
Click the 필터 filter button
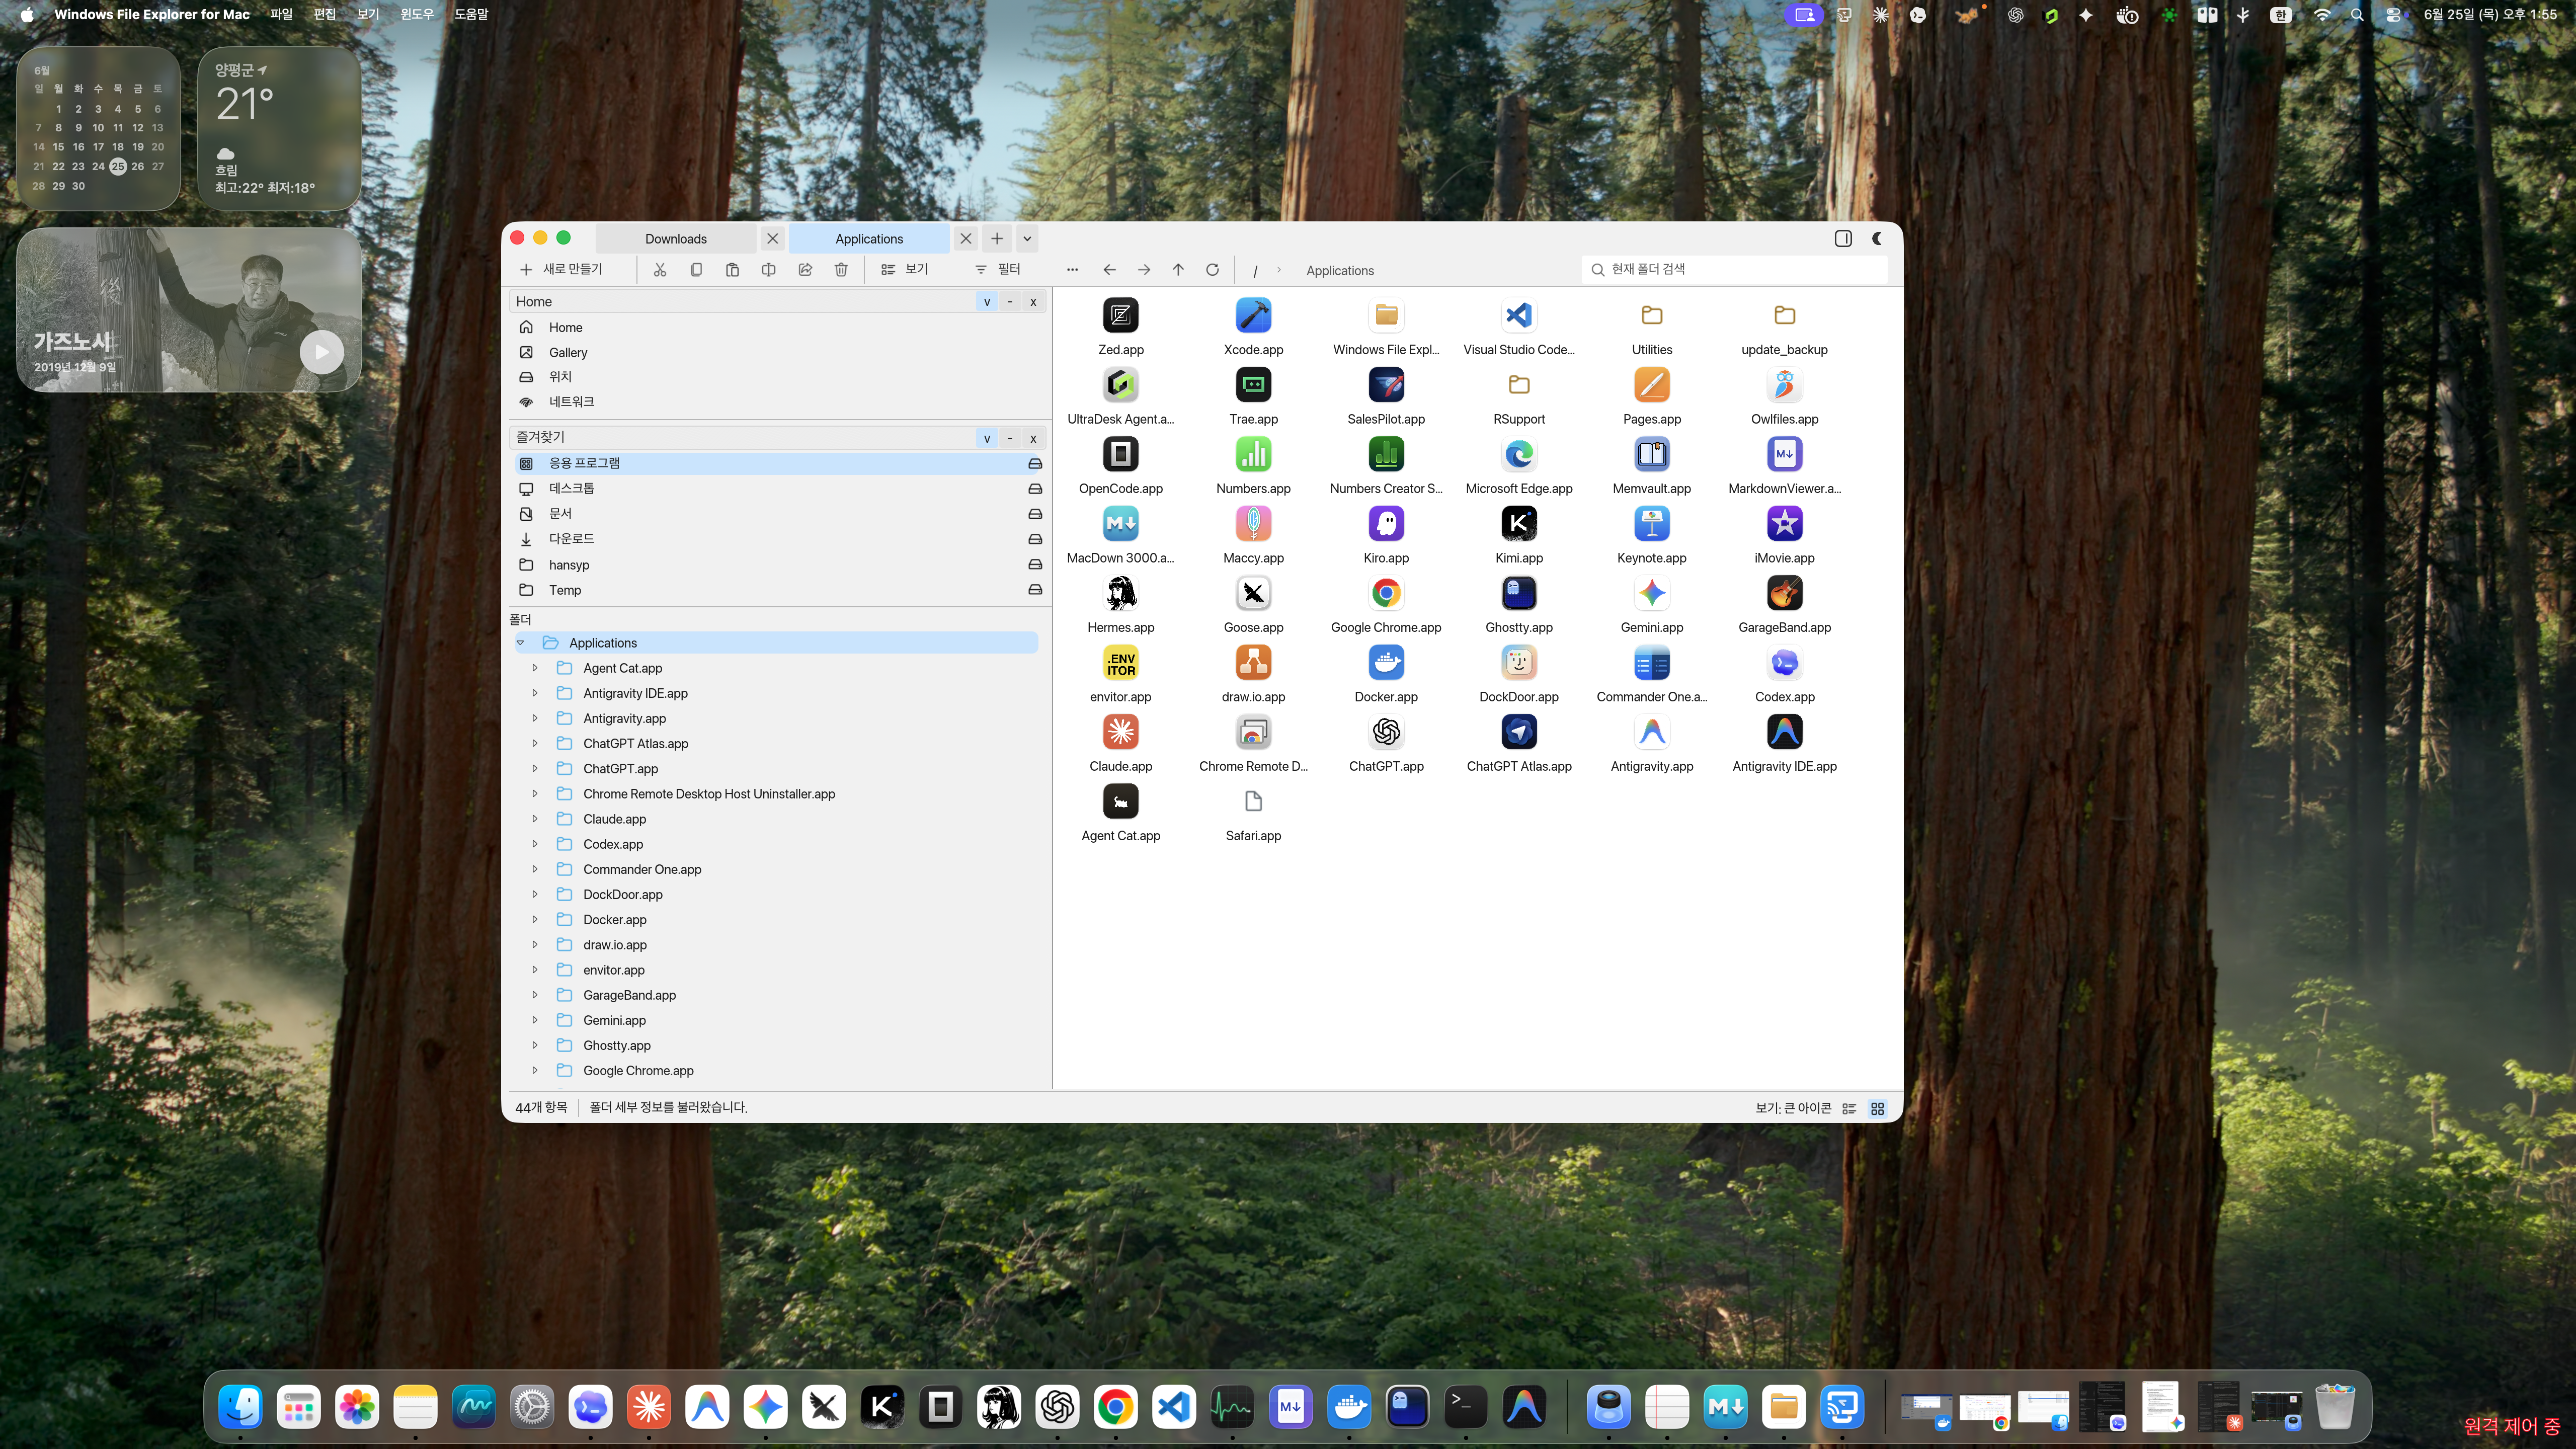tap(997, 269)
